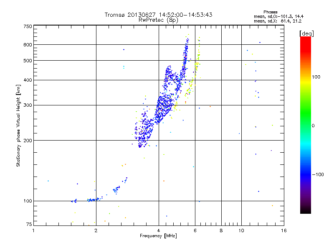This screenshot has height=251, width=334.
Task: Click the phase colorbar gradient
Action: (306, 125)
